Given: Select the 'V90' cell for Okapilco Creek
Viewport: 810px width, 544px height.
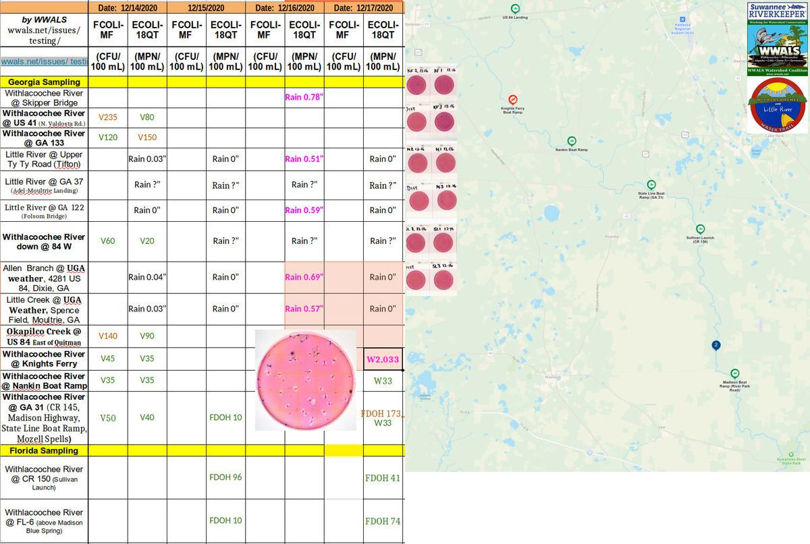Looking at the screenshot, I should [147, 336].
